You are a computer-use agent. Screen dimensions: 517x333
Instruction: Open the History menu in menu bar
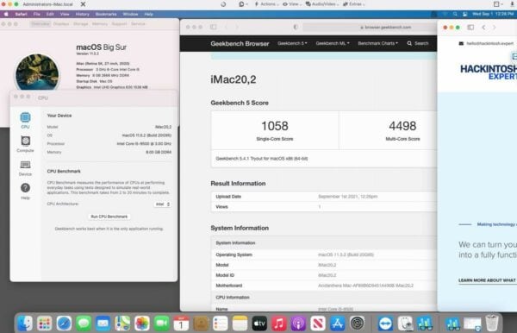(x=83, y=14)
